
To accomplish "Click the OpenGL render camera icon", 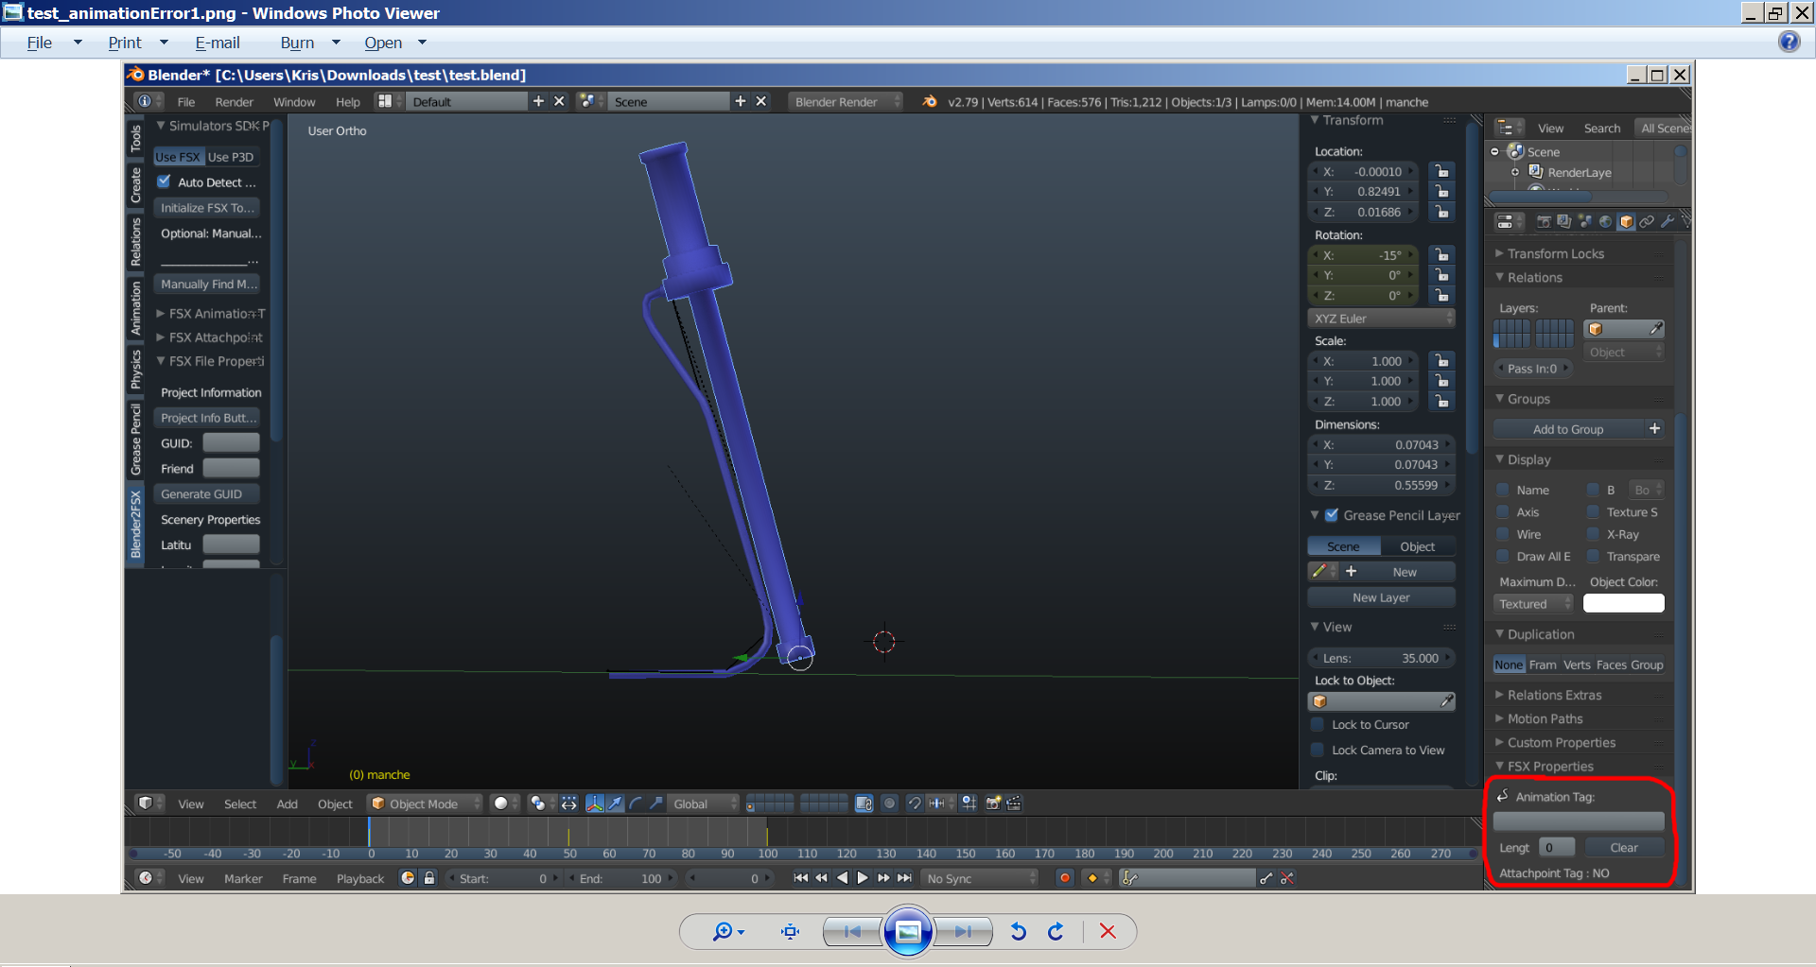I will point(993,803).
